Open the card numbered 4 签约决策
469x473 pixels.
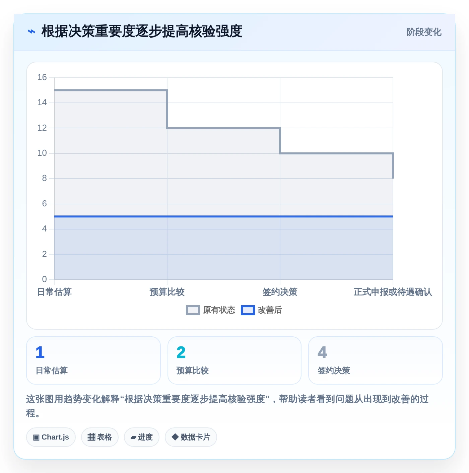pos(376,360)
